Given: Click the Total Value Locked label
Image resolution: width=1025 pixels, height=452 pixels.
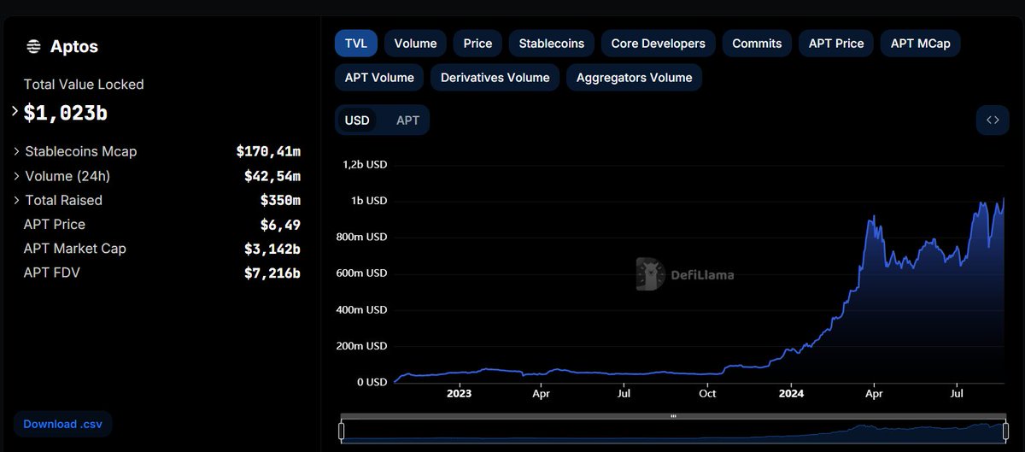Looking at the screenshot, I should (x=84, y=85).
